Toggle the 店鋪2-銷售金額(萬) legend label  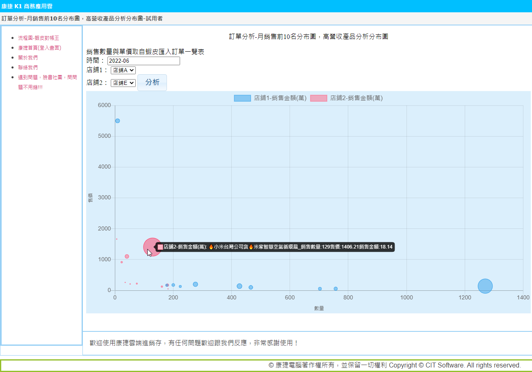[356, 98]
